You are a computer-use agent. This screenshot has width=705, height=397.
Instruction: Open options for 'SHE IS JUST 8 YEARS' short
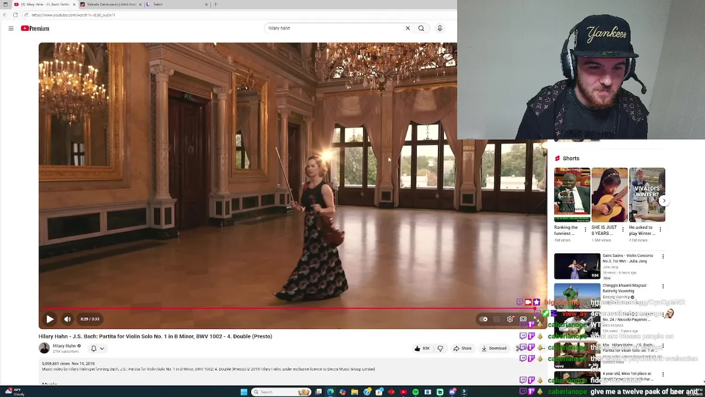[x=623, y=229]
